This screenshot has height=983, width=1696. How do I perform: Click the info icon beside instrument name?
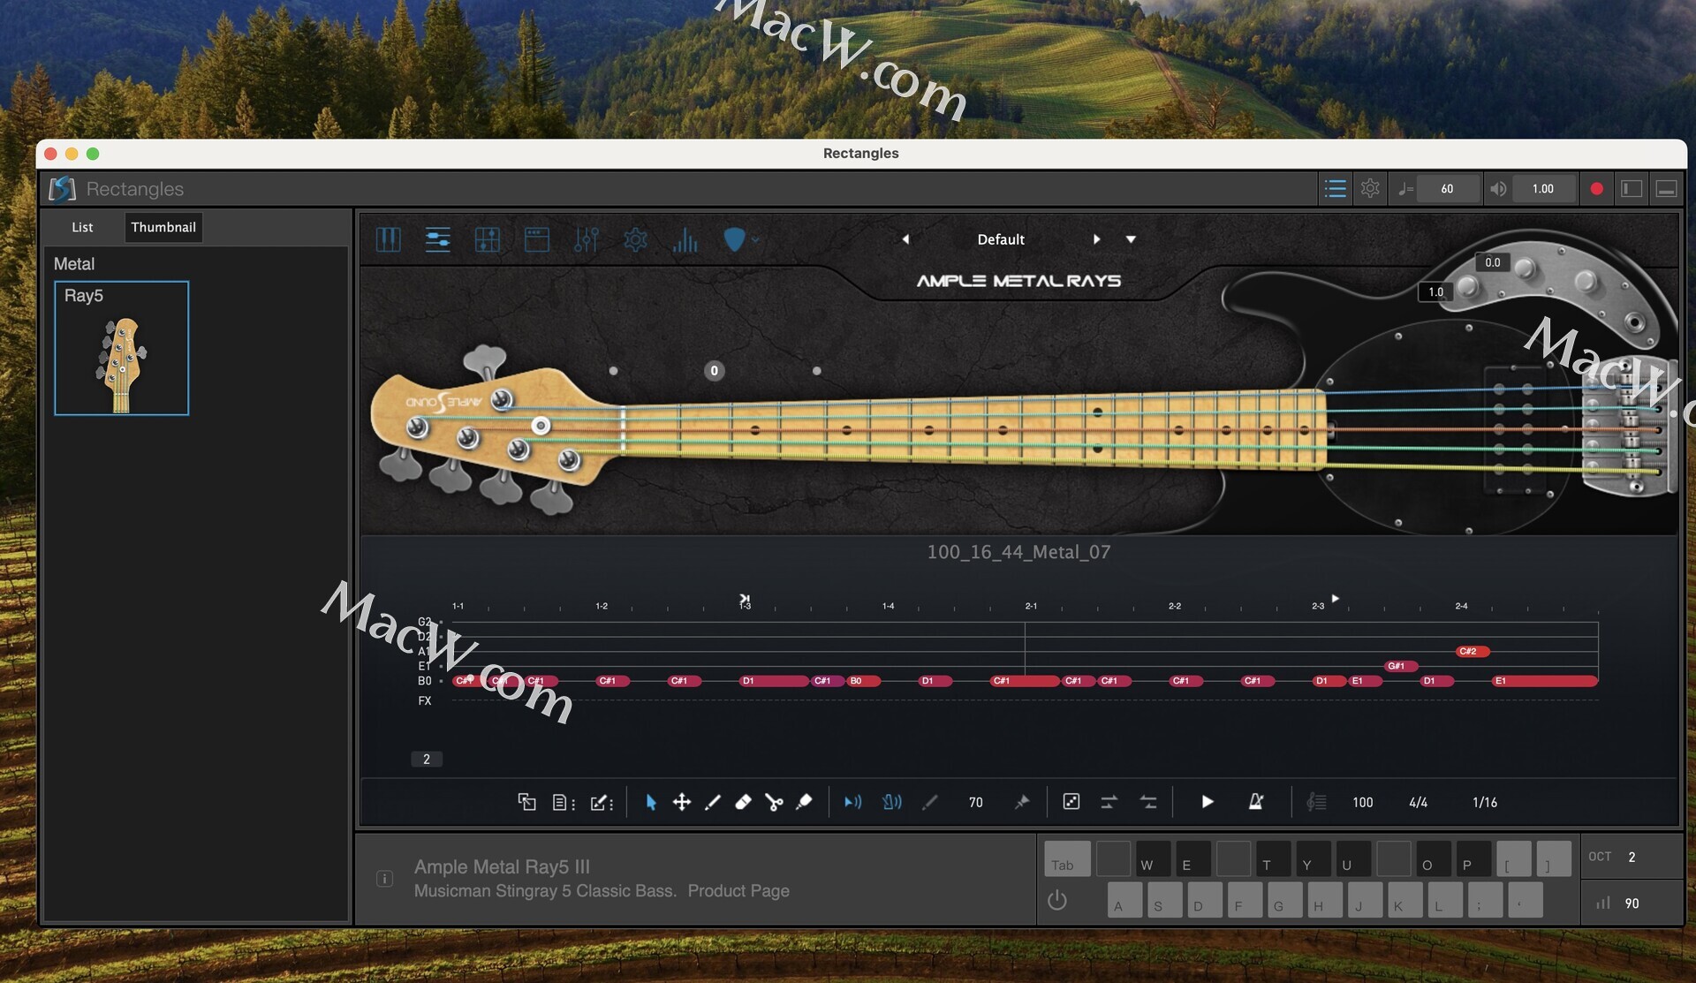click(384, 878)
